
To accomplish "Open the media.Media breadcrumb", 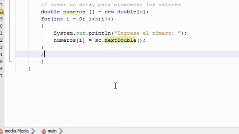I will coord(16,131).
